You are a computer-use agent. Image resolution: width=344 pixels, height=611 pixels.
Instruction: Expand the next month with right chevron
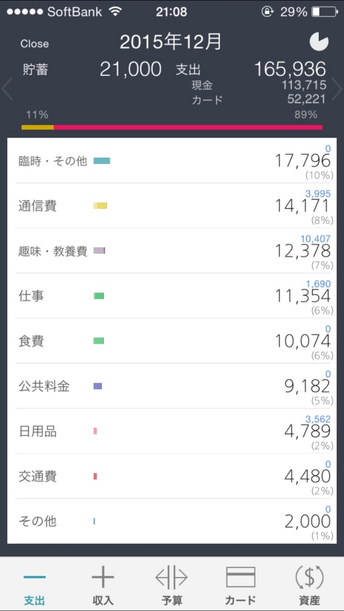tap(336, 88)
